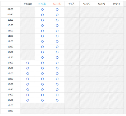Click the 11:30 circle for 5/31(日)
Viewport: 126px width, 116px height.
(x=57, y=36)
